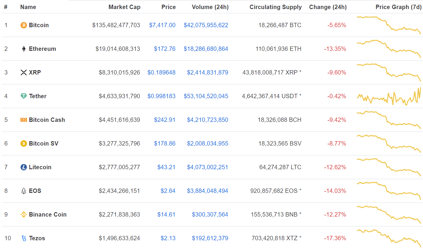
Task: View Bitcoin 7-day price graph
Action: tap(389, 25)
